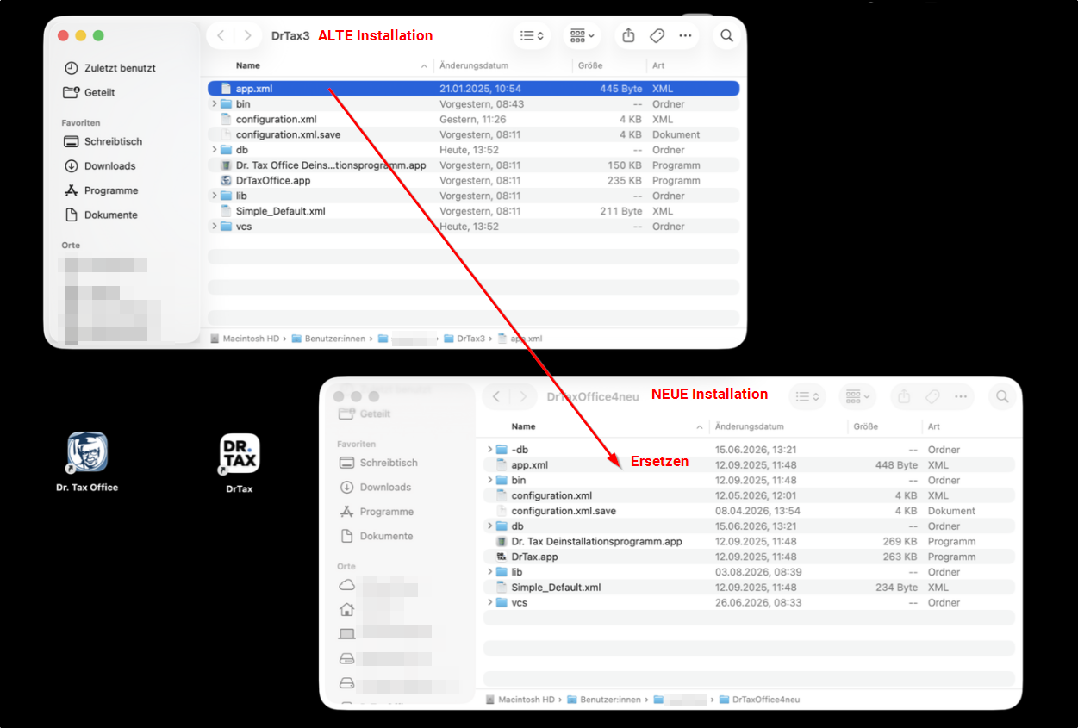Select configuration.xml.save in DrTax3 window
The height and width of the screenshot is (728, 1078).
[x=473, y=134]
